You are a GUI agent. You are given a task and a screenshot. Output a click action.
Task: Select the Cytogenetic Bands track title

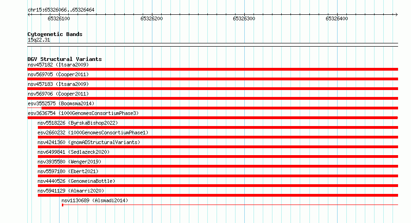[x=55, y=34]
